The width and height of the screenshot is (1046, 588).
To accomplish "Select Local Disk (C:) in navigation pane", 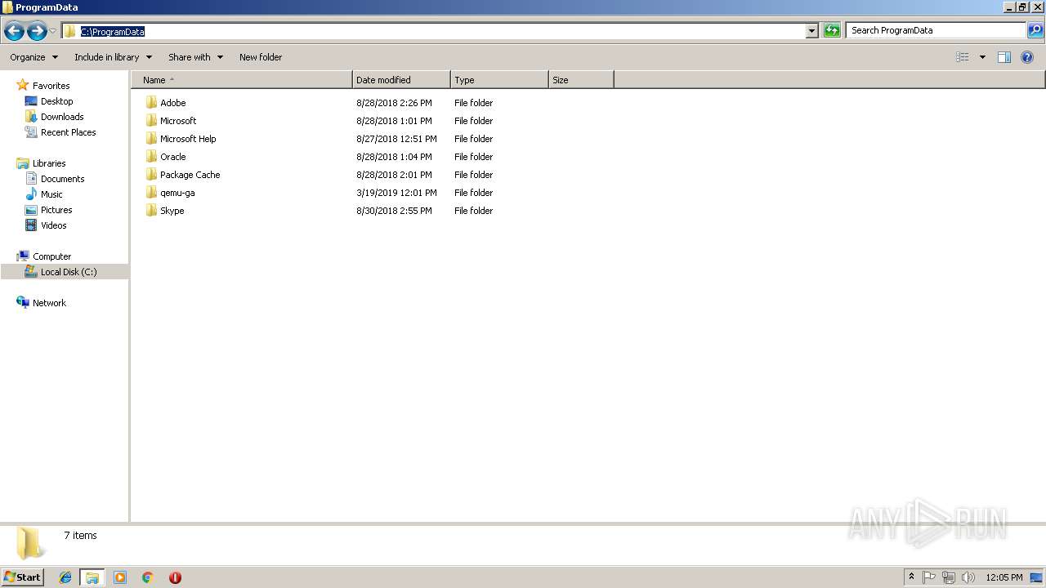I will [x=65, y=272].
